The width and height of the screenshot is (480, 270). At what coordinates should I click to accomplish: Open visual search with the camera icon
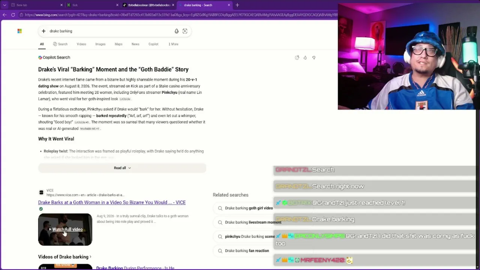(185, 31)
